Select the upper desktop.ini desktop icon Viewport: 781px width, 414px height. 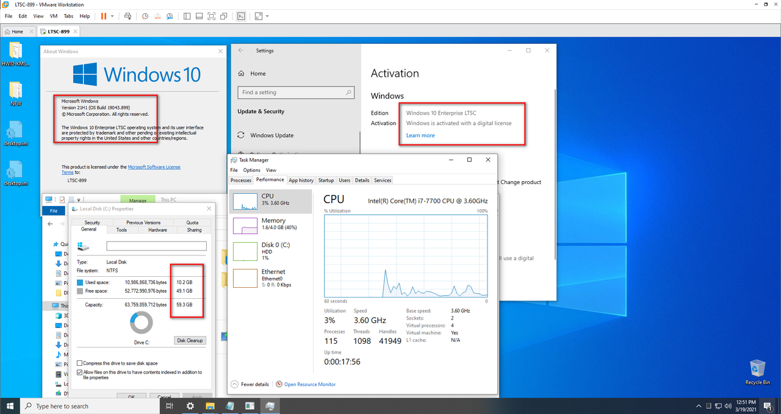click(15, 134)
